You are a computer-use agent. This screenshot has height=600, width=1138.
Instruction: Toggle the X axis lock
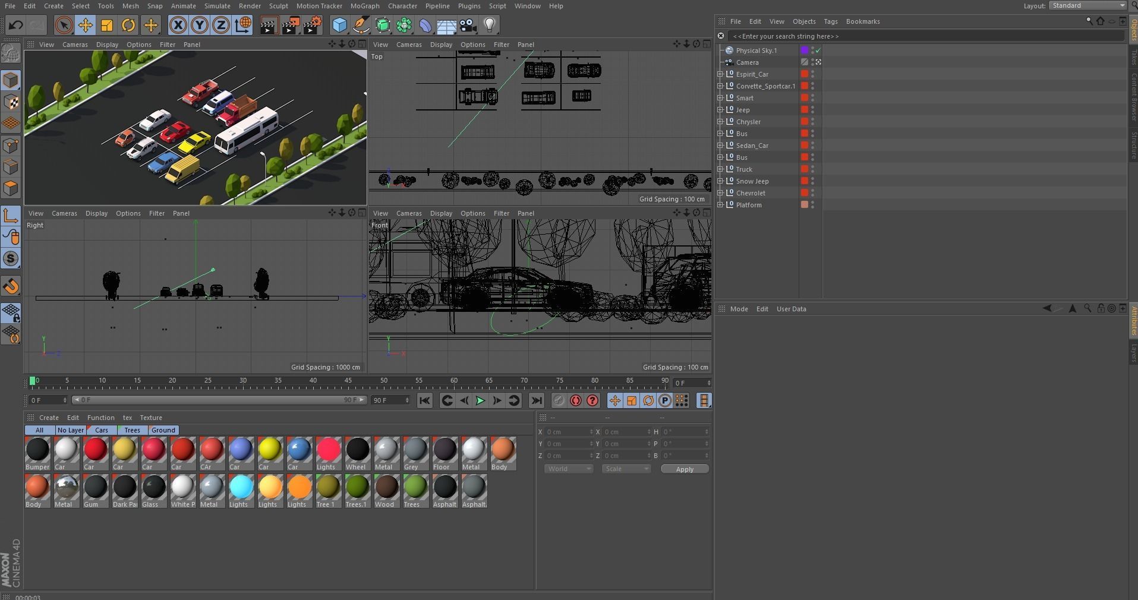pos(178,25)
